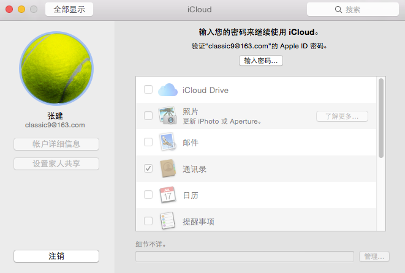Click the 提醒事项 label text

(x=199, y=222)
